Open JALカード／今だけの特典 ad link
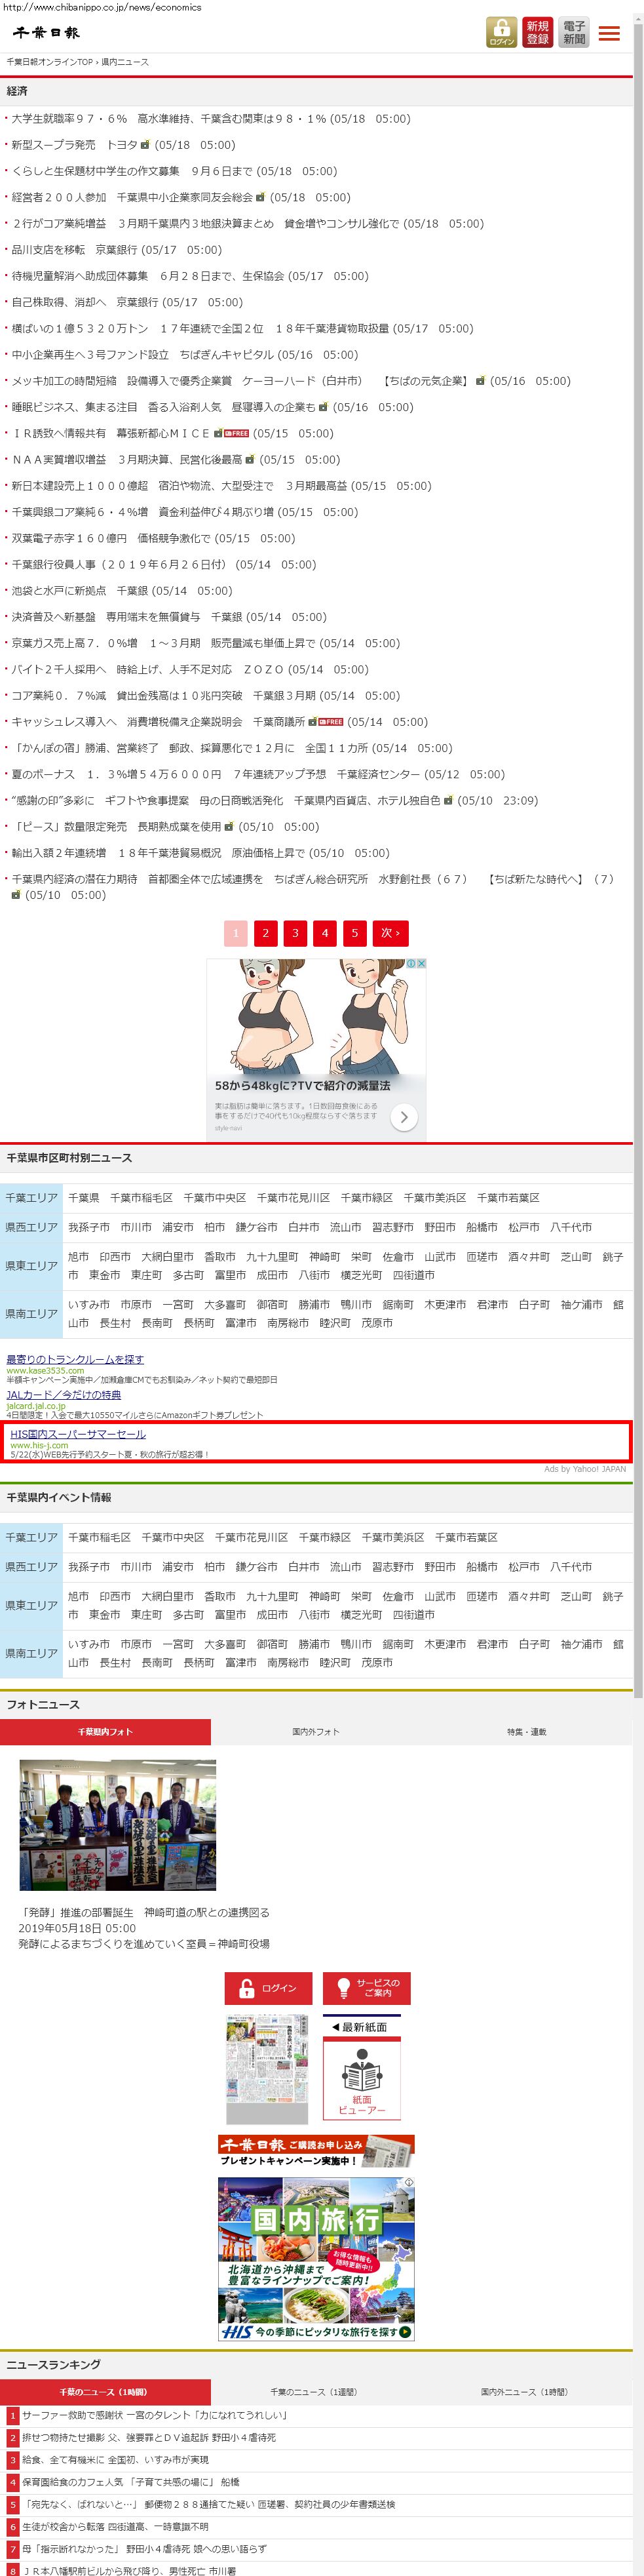 (x=64, y=1394)
